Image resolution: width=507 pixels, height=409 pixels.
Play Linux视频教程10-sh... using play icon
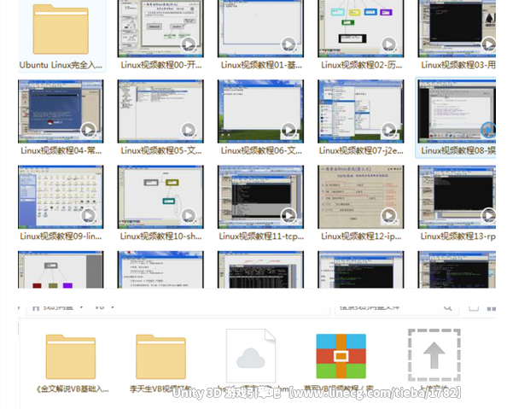pyautogui.click(x=189, y=215)
